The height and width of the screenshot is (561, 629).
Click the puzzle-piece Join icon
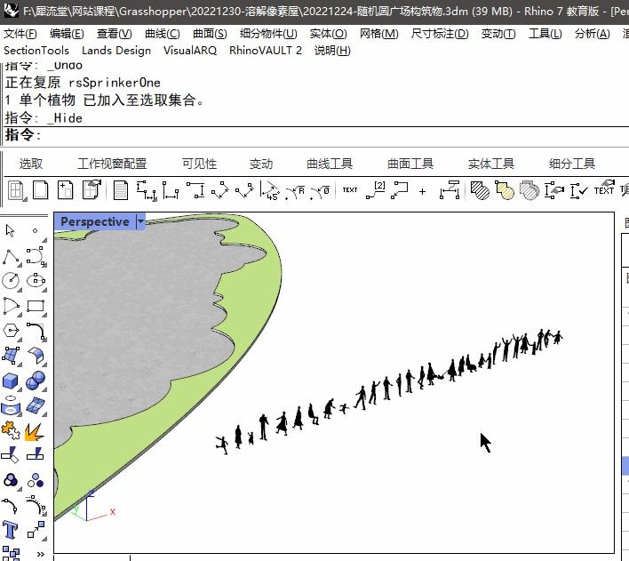(x=11, y=431)
